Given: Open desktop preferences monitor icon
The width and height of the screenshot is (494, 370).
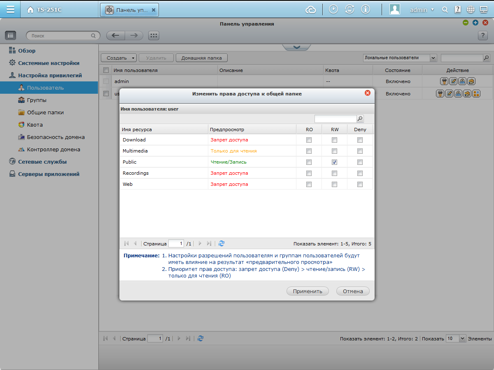Looking at the screenshot, I should (484, 9).
